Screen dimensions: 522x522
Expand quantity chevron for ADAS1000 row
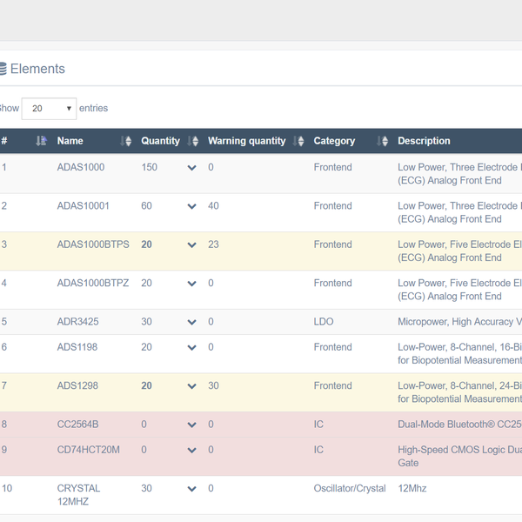192,168
